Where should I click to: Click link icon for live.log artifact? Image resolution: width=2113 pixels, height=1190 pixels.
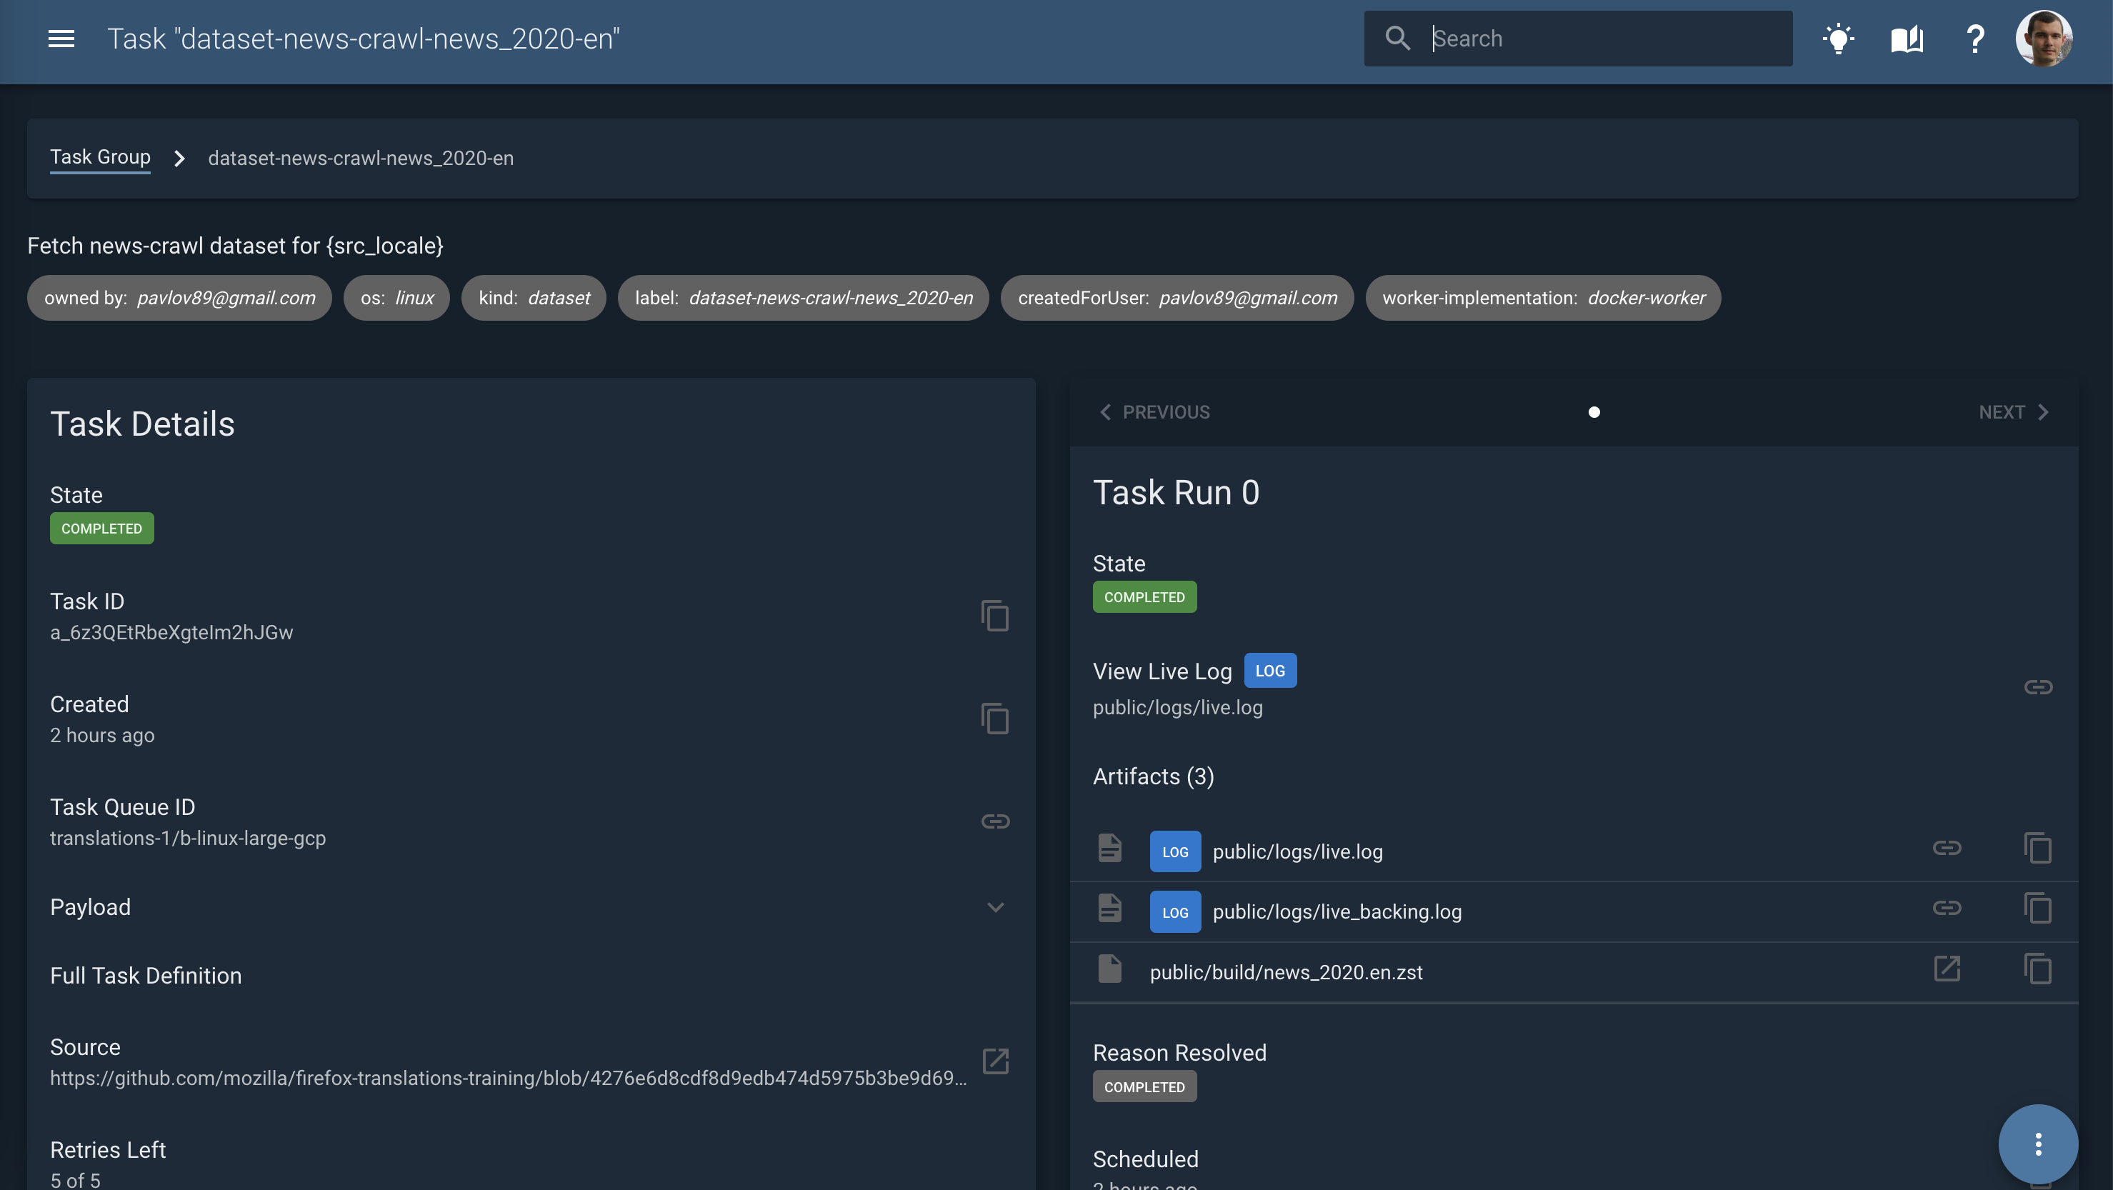[x=1947, y=848]
